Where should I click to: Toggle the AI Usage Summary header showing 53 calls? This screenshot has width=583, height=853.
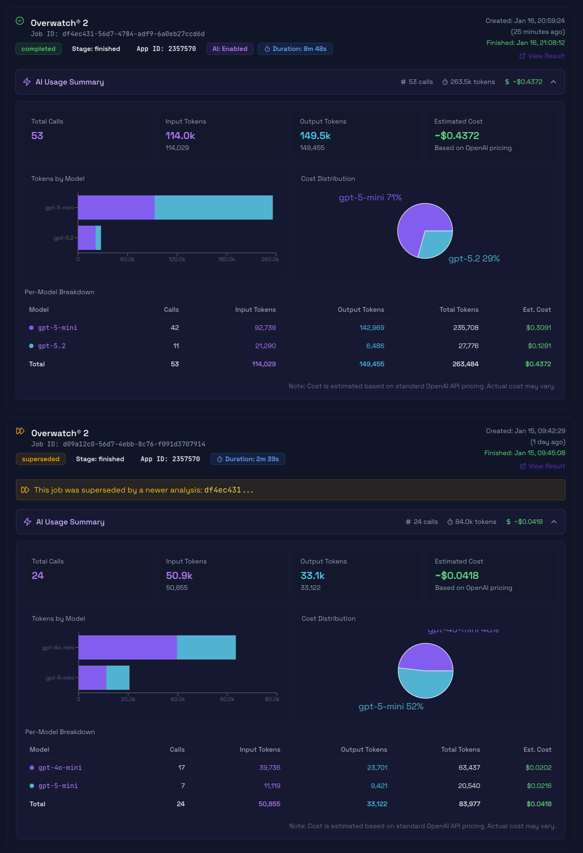tap(290, 82)
